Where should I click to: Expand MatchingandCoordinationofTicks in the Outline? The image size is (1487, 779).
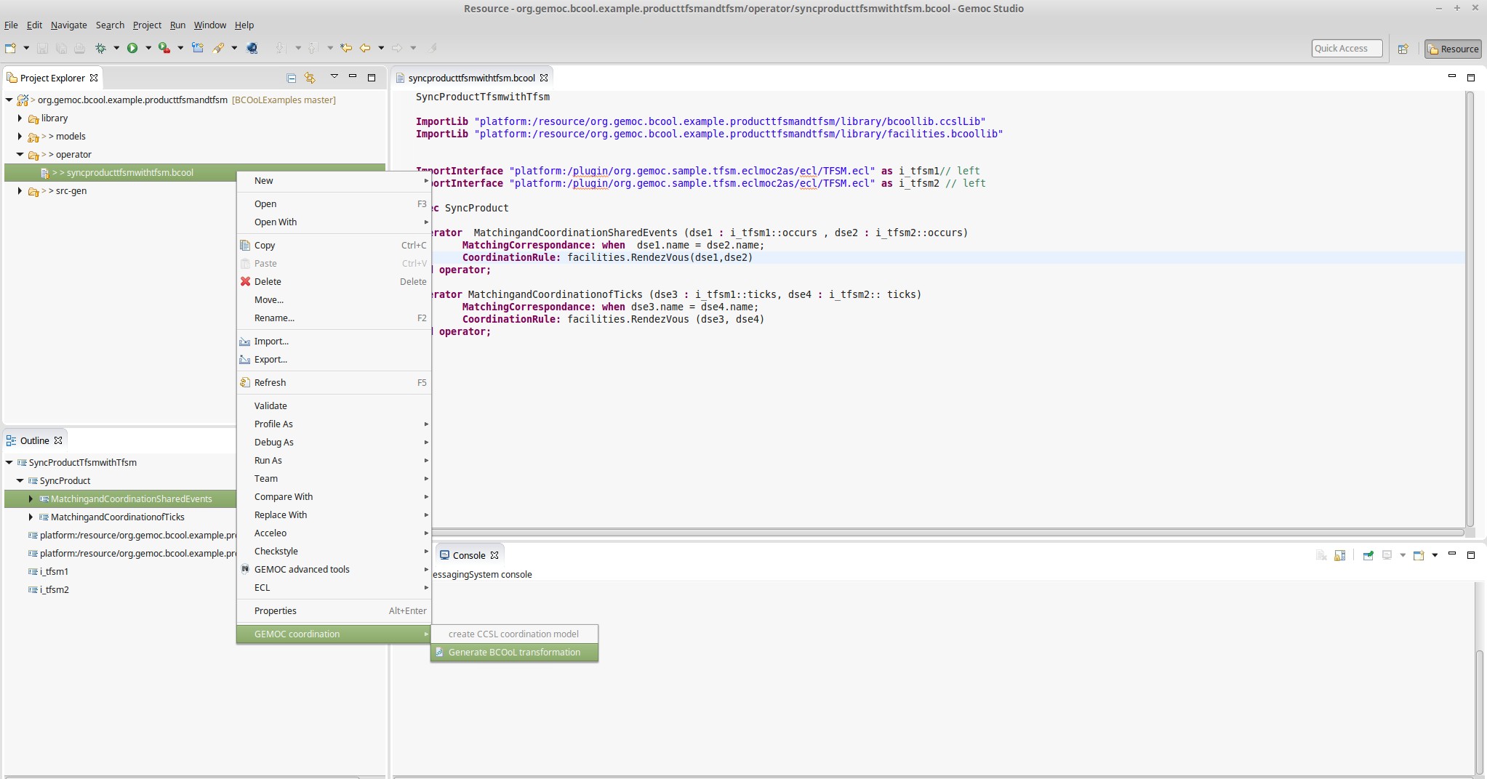[x=31, y=517]
